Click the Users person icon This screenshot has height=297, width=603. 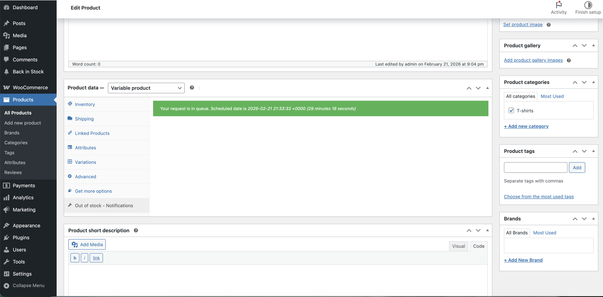(x=6, y=249)
